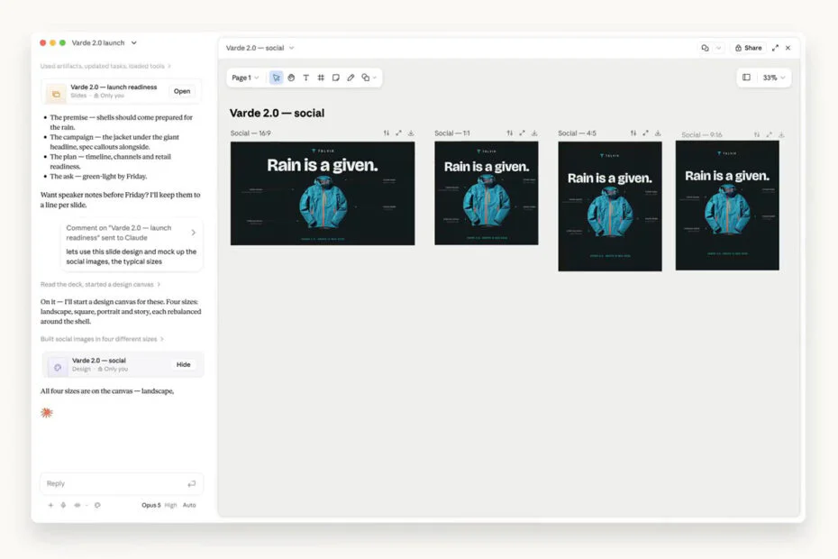Change the High effort setting
The height and width of the screenshot is (559, 838).
coord(170,505)
